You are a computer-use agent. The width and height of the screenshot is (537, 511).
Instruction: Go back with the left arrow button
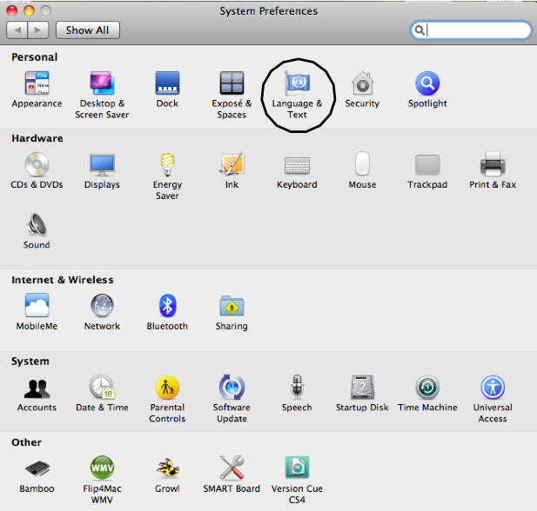(x=17, y=30)
